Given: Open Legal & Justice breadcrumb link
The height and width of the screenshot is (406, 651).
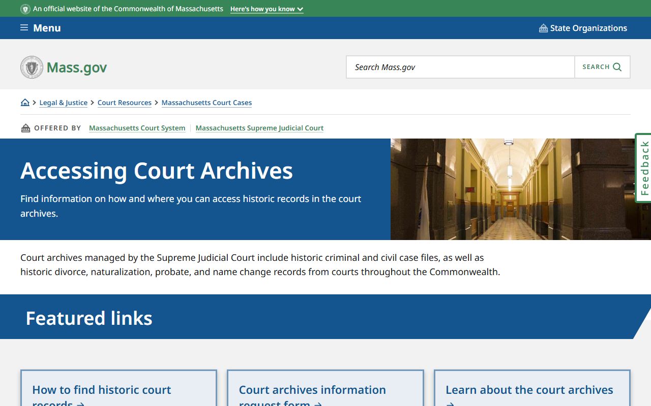Looking at the screenshot, I should tap(64, 103).
